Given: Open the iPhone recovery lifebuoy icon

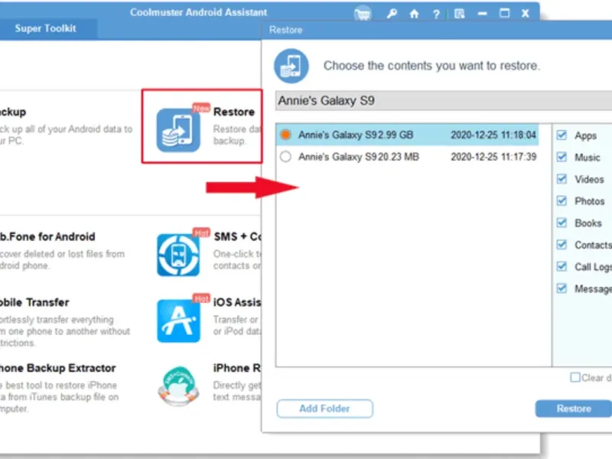Looking at the screenshot, I should (178, 386).
